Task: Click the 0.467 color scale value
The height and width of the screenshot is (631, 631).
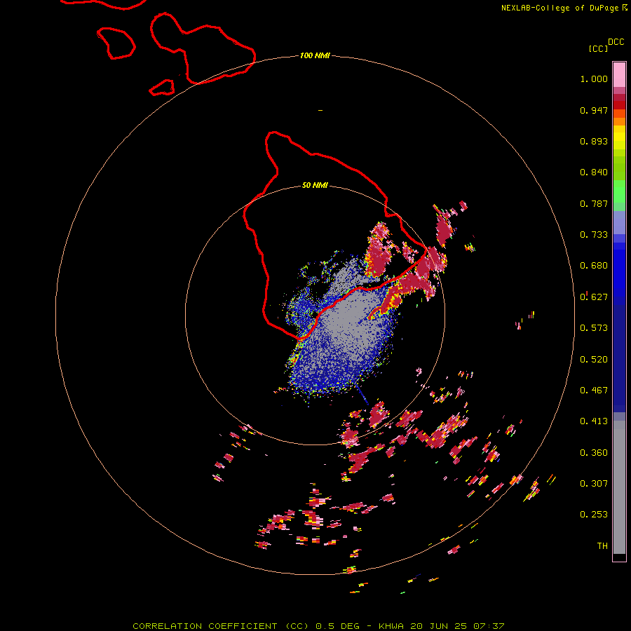Action: (594, 391)
